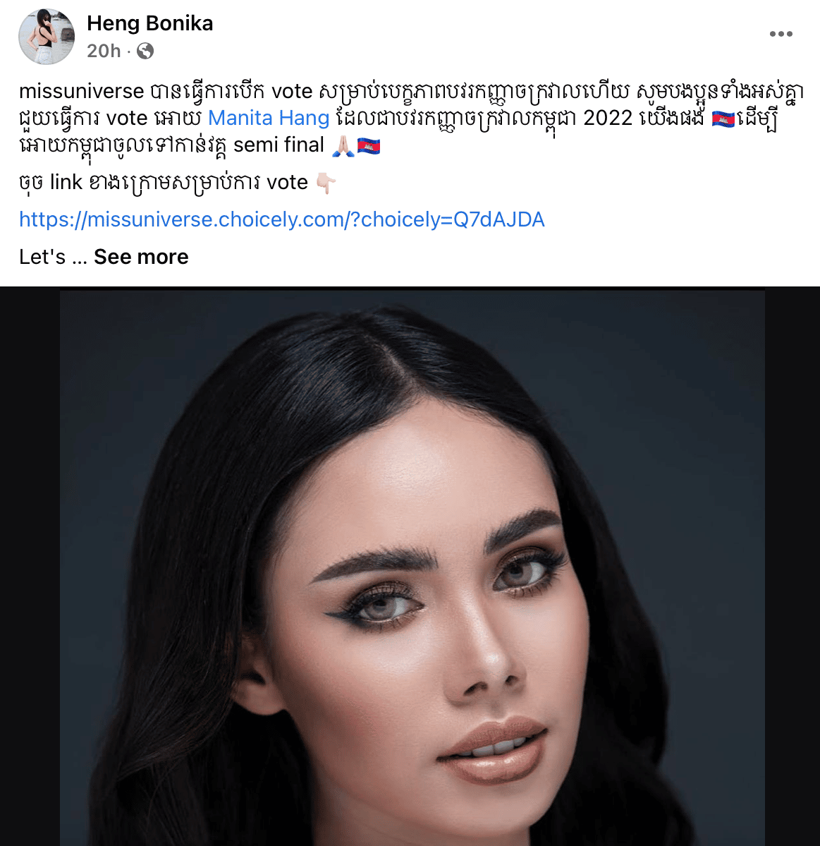Click the dark left margin beside photo
This screenshot has height=846, width=820.
[x=30, y=567]
